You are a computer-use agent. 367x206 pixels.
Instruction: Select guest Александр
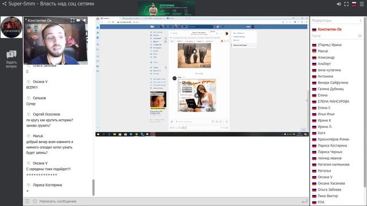click(x=326, y=57)
